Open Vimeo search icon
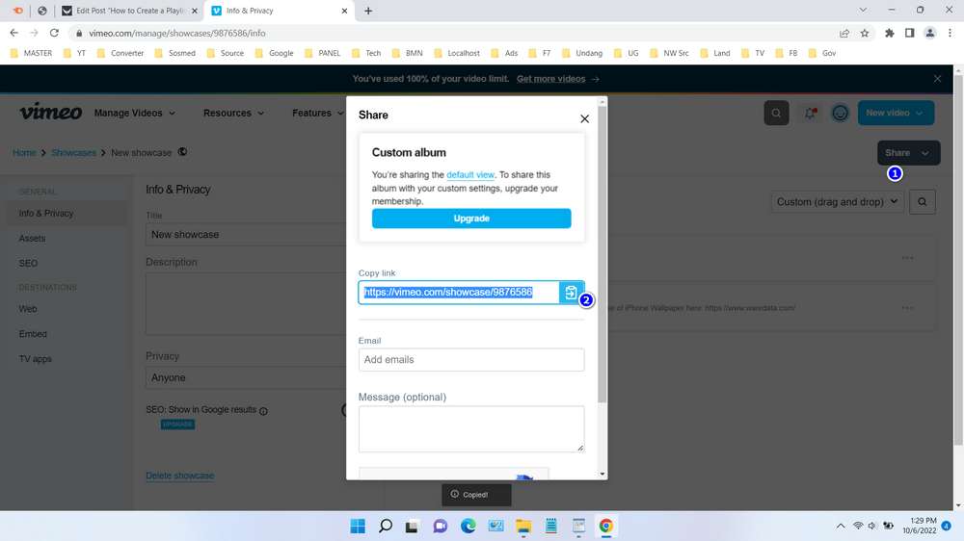Image resolution: width=964 pixels, height=541 pixels. pyautogui.click(x=776, y=113)
